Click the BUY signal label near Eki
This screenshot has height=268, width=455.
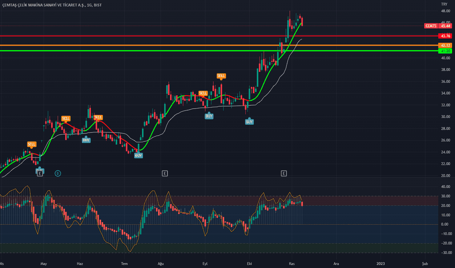[249, 122]
